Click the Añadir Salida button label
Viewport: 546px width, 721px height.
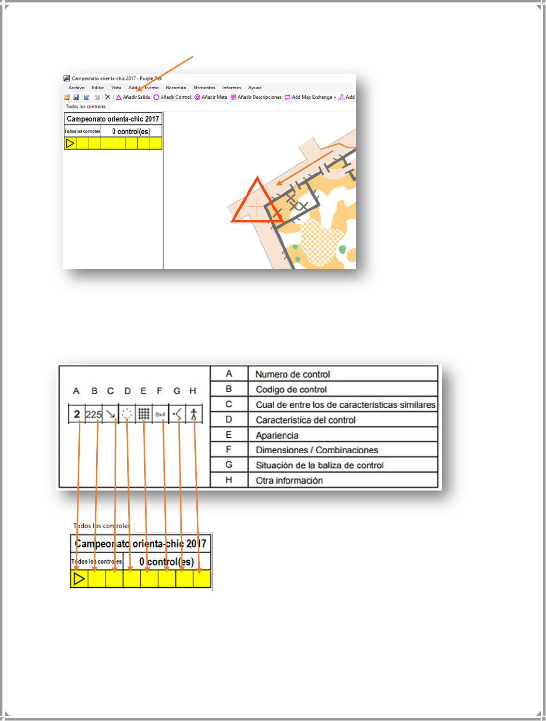click(x=136, y=97)
